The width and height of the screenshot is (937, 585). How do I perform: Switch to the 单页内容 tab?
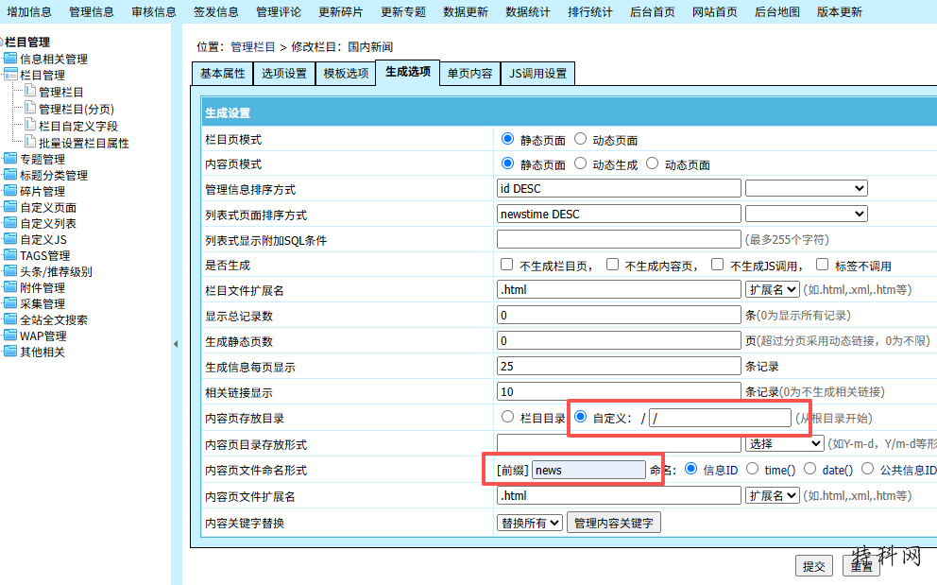[x=469, y=74]
